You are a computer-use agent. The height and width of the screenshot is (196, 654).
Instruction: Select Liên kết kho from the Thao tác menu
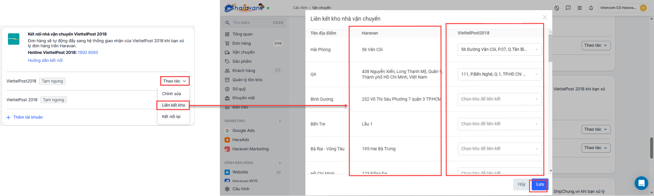pos(174,105)
